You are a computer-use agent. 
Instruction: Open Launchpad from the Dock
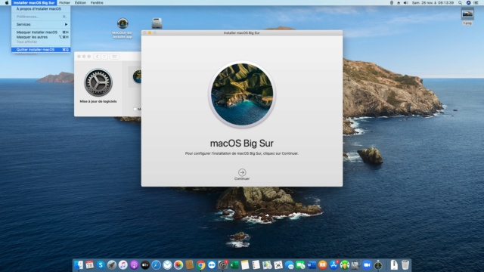pyautogui.click(x=112, y=265)
